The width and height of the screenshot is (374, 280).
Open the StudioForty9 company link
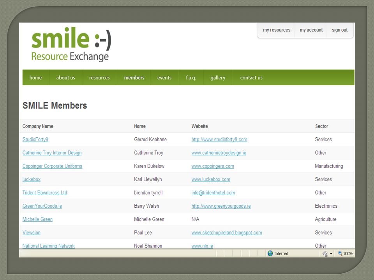coord(35,140)
